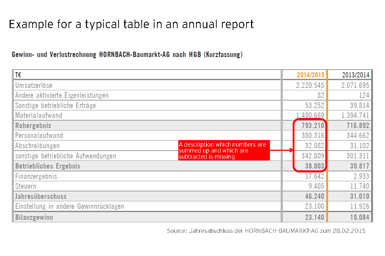
Task: Select the value '53.252'
Action: point(315,106)
